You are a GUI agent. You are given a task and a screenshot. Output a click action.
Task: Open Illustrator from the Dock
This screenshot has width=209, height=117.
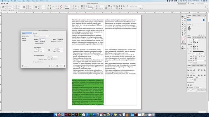(70, 115)
